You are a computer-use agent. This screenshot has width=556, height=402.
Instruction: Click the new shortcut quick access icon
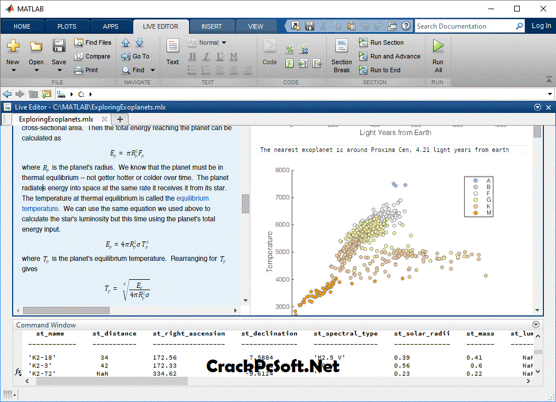click(x=295, y=26)
